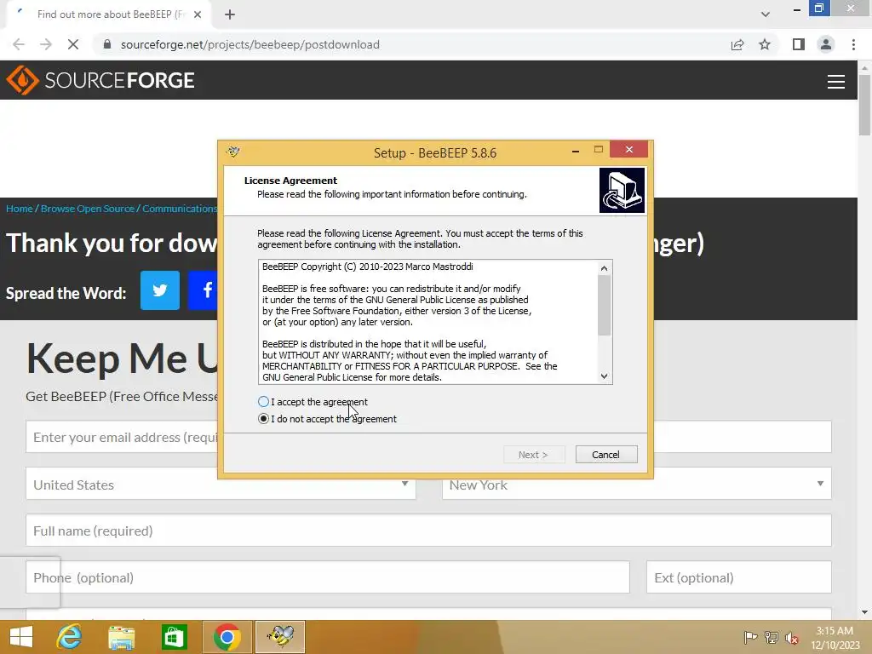The image size is (872, 654).
Task: View site info lock icon
Action: tap(107, 44)
